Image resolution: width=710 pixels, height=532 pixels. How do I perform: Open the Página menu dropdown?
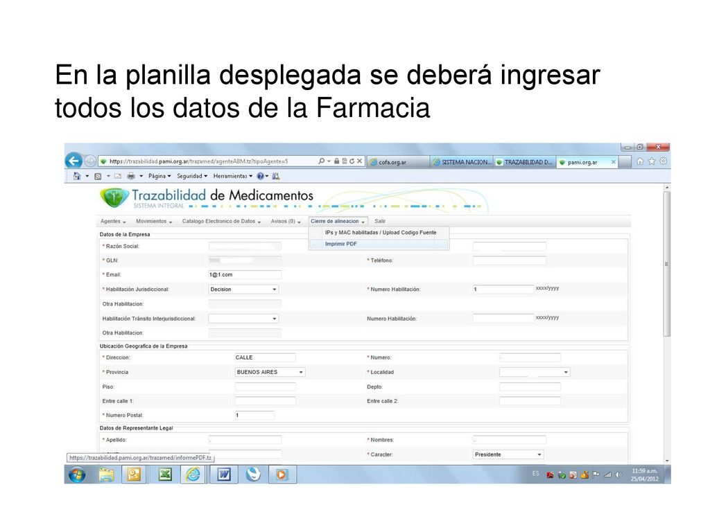pos(159,176)
